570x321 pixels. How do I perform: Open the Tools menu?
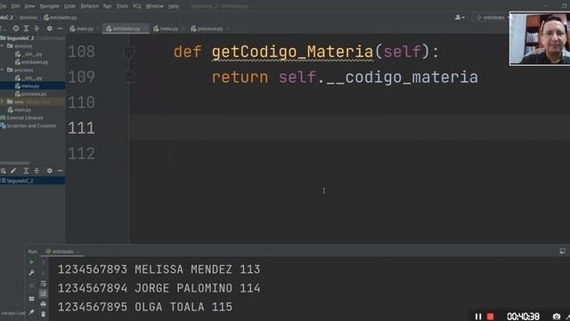(x=122, y=6)
